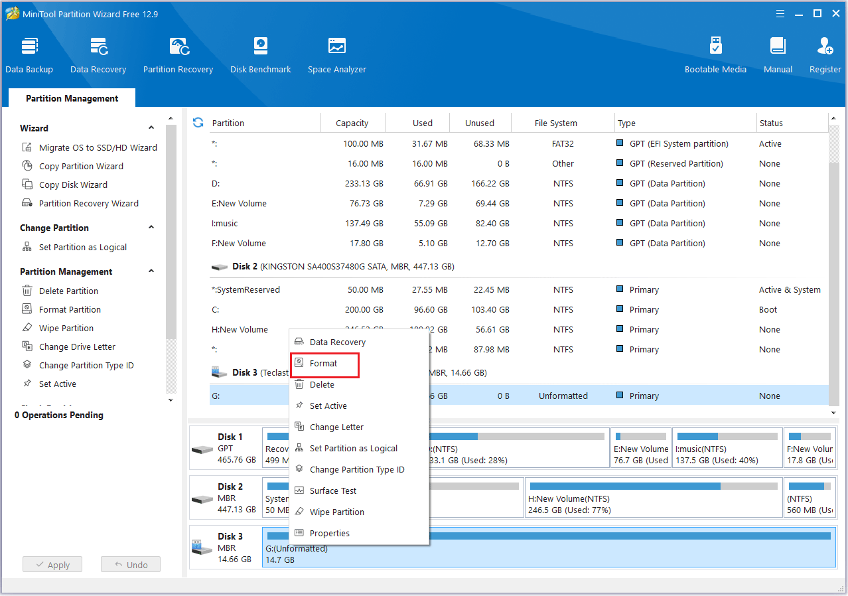Collapse the Change Partition section
Viewport: 848px width, 596px height.
coord(151,228)
